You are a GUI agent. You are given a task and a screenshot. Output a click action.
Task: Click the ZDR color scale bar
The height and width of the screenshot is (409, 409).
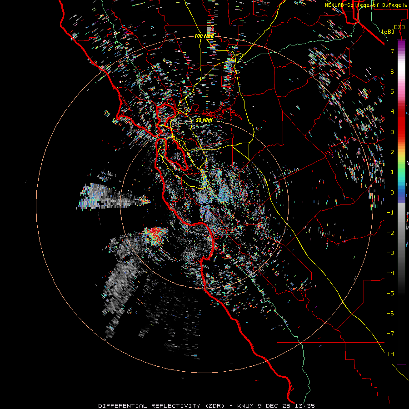[x=401, y=202]
